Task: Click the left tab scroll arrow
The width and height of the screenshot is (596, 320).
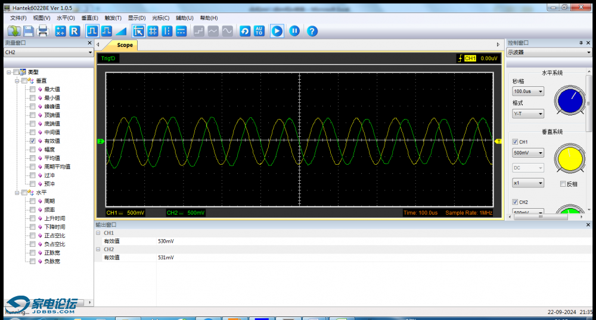Action: [98, 45]
